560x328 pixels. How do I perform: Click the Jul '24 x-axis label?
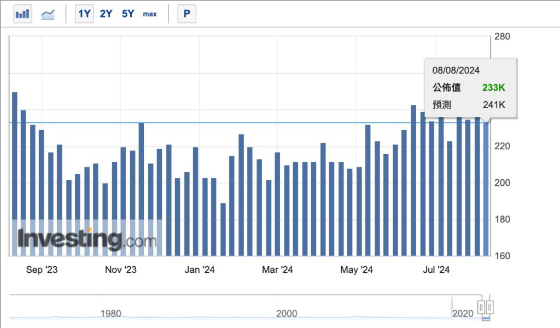pyautogui.click(x=436, y=270)
